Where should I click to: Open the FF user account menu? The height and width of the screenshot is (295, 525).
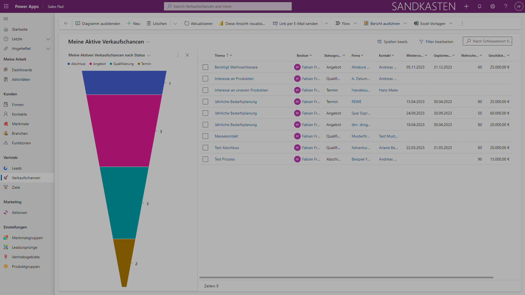pos(519,6)
